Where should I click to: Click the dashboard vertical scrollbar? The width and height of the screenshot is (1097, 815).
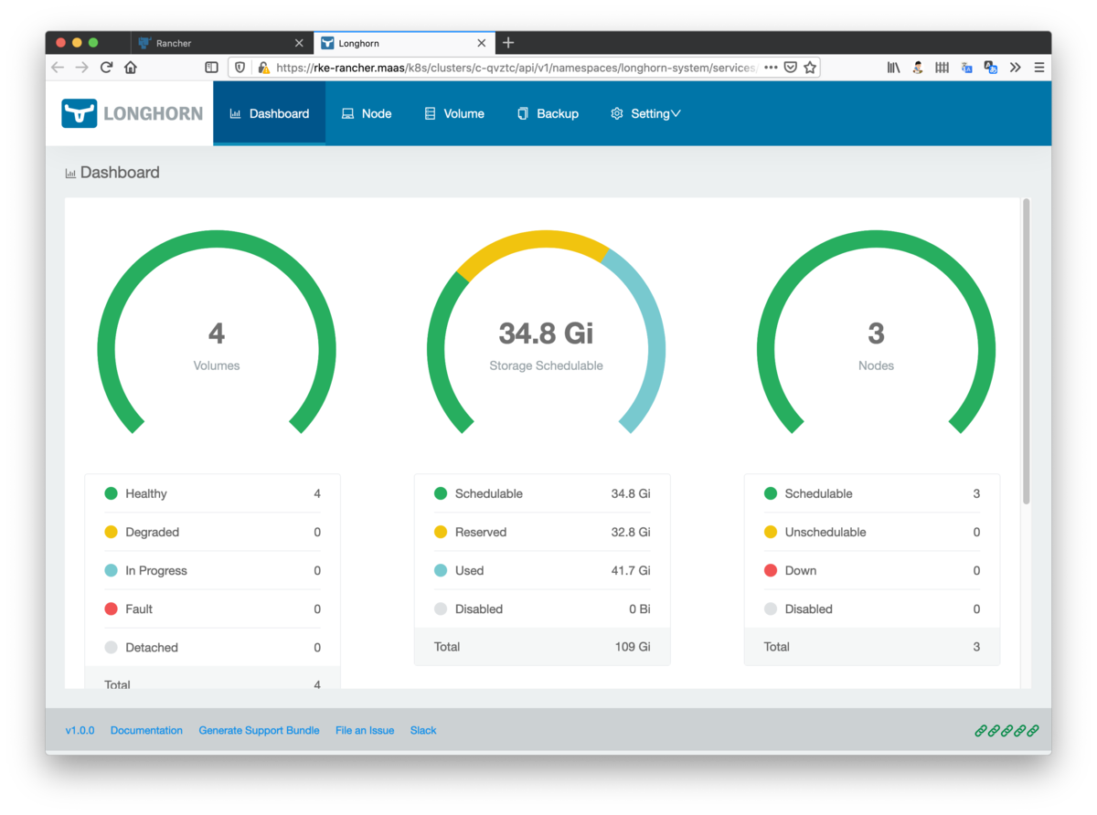click(x=1027, y=351)
